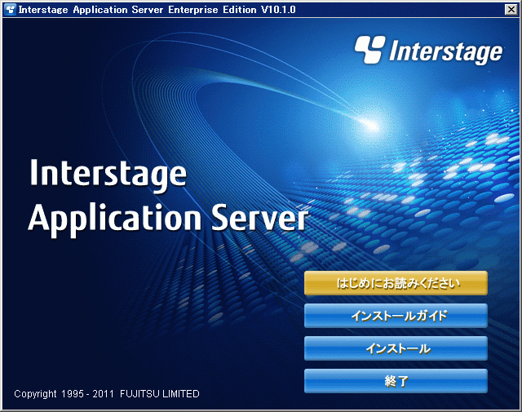This screenshot has height=412, width=522.
Task: Close the Interstage installer window
Action: pos(511,9)
